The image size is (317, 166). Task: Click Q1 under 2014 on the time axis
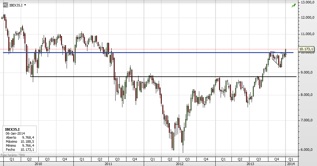pos(291,159)
